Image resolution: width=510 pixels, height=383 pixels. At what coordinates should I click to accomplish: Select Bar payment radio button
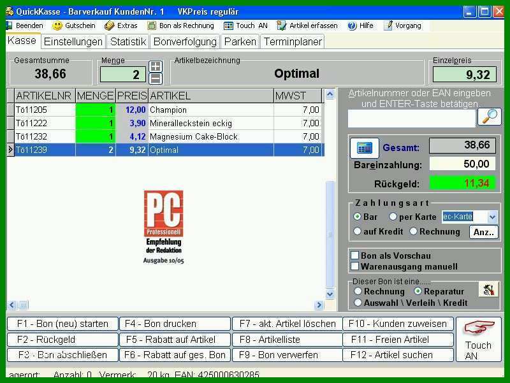point(357,217)
